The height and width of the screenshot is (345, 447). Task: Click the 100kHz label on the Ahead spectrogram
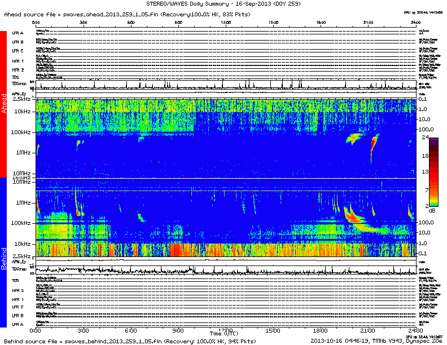point(23,132)
